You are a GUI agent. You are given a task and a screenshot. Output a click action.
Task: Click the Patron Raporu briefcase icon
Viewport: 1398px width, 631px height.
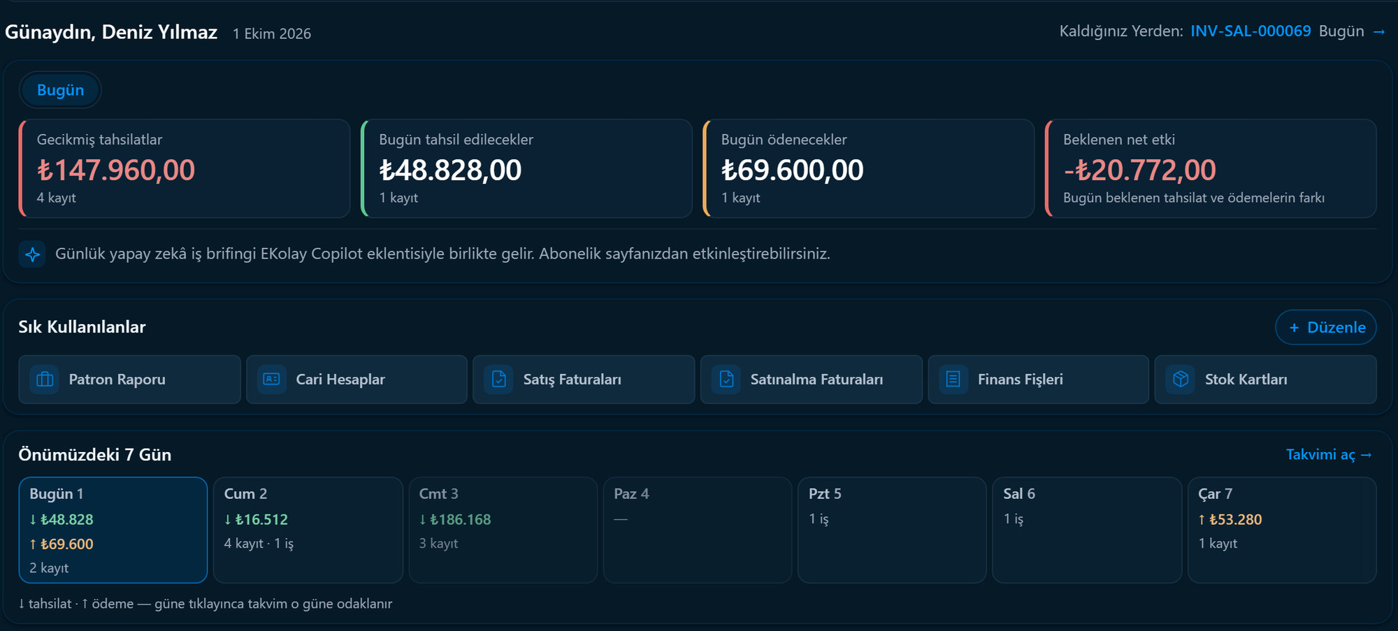pyautogui.click(x=45, y=379)
